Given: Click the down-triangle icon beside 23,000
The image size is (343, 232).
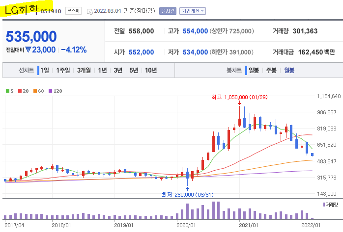Looking at the screenshot, I should point(28,50).
